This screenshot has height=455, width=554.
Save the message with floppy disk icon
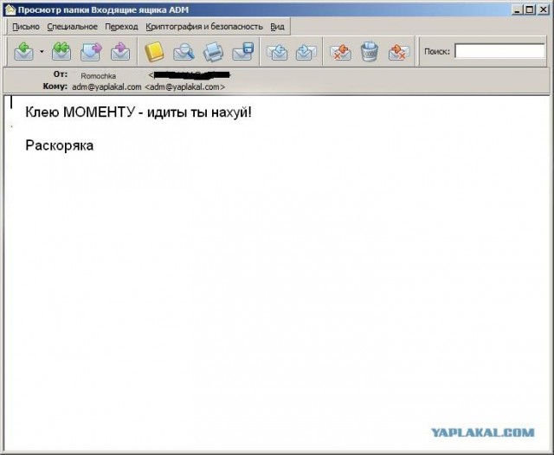(x=243, y=52)
